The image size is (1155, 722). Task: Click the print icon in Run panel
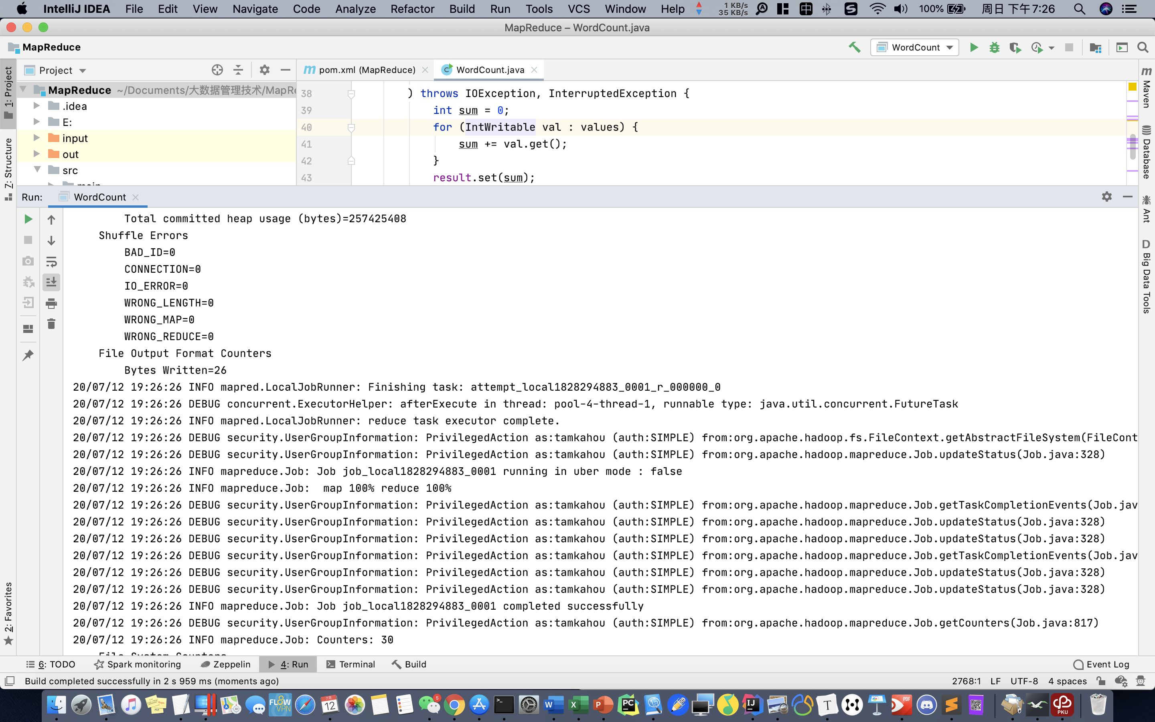pos(51,303)
